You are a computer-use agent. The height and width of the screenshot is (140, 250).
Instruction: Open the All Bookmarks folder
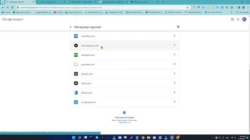pos(243,12)
